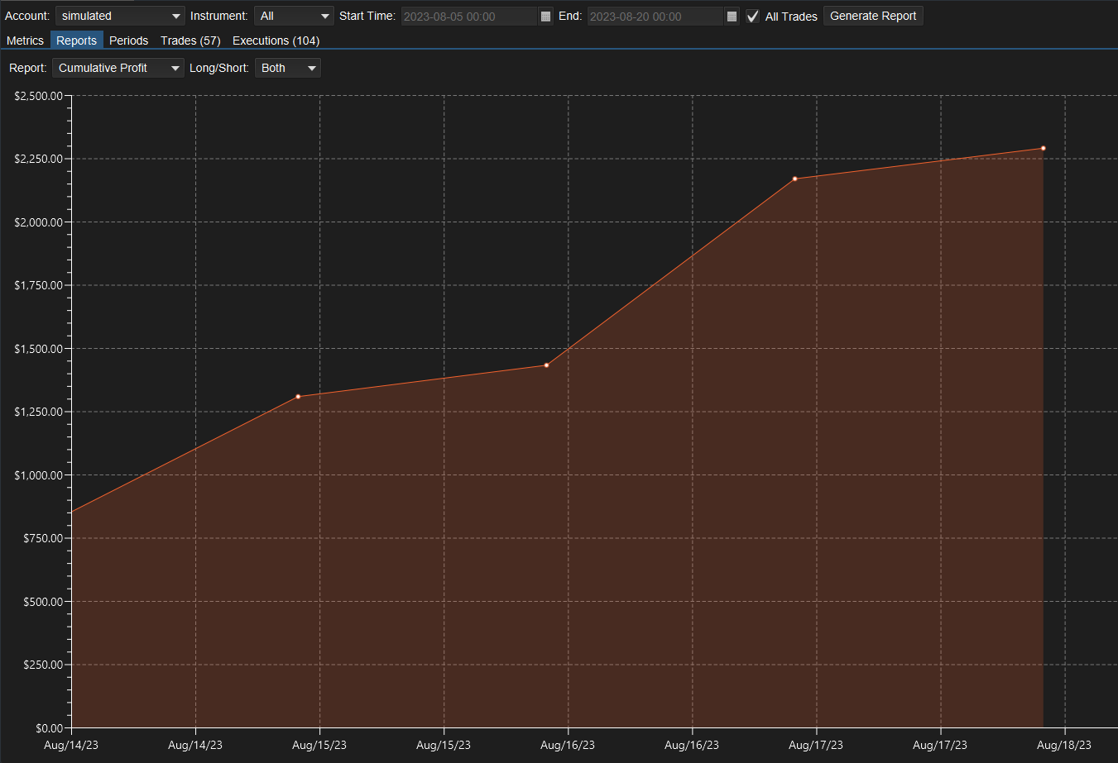The height and width of the screenshot is (763, 1118).
Task: Expand the Account simulated dropdown
Action: click(120, 16)
